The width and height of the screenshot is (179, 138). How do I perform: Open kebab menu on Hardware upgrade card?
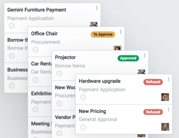point(168,79)
